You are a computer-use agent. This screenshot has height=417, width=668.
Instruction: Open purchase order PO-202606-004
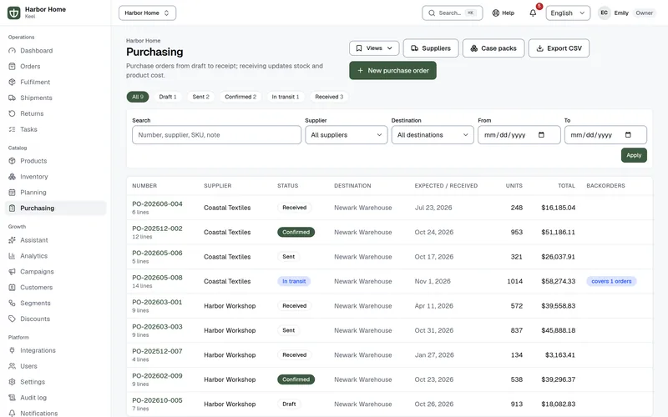(x=157, y=203)
